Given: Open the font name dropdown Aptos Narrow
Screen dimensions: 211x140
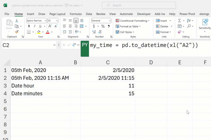Looking at the screenshot, I should [36, 21].
